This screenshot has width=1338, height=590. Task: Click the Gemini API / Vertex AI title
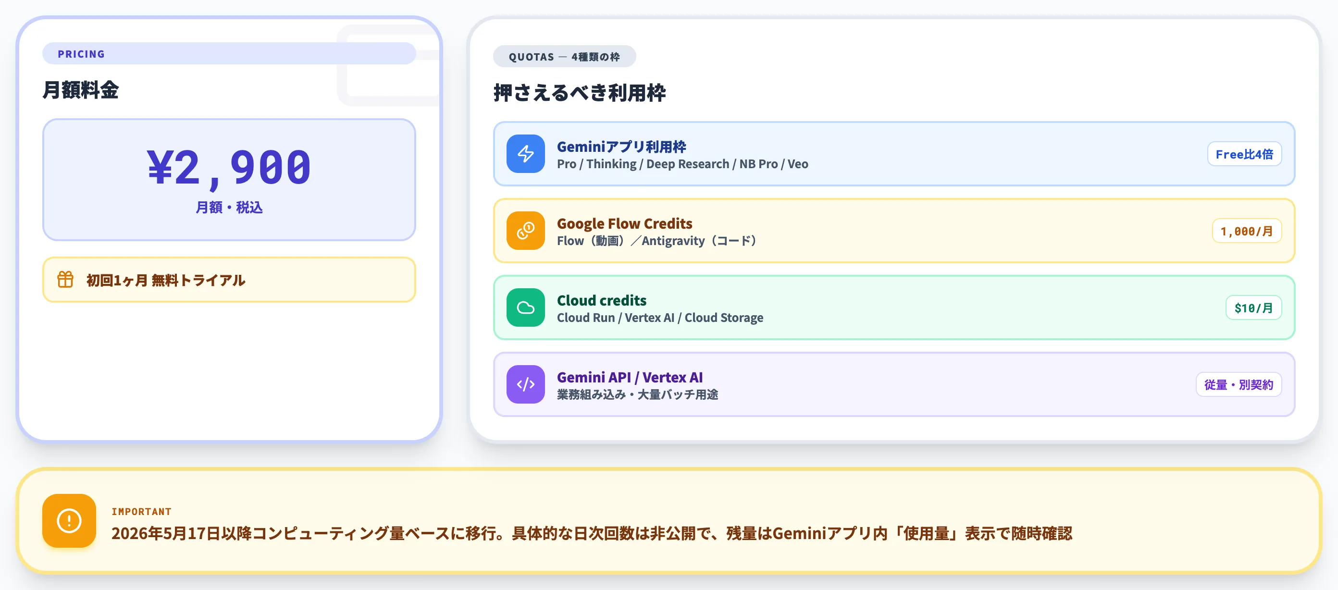(630, 377)
